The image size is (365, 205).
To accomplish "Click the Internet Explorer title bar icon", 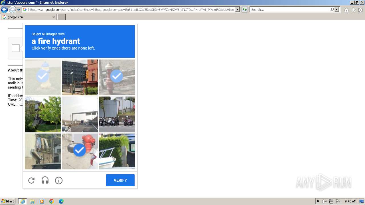I will [x=3, y=3].
